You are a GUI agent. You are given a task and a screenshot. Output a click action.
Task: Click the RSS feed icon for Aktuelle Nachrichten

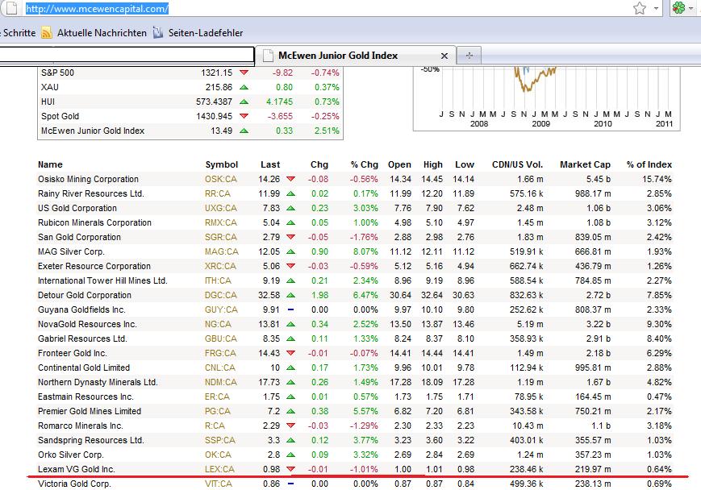pyautogui.click(x=47, y=33)
